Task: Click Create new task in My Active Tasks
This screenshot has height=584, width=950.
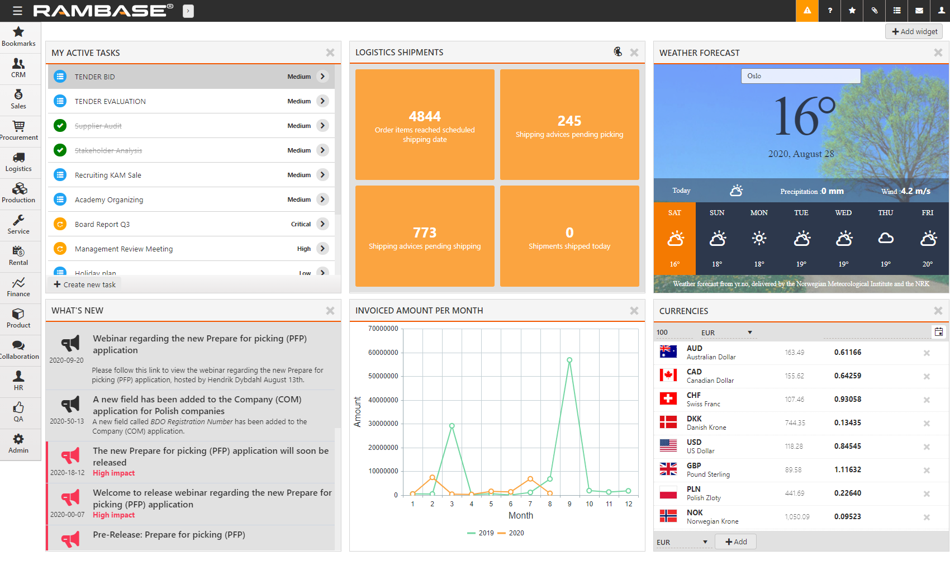Action: 84,284
